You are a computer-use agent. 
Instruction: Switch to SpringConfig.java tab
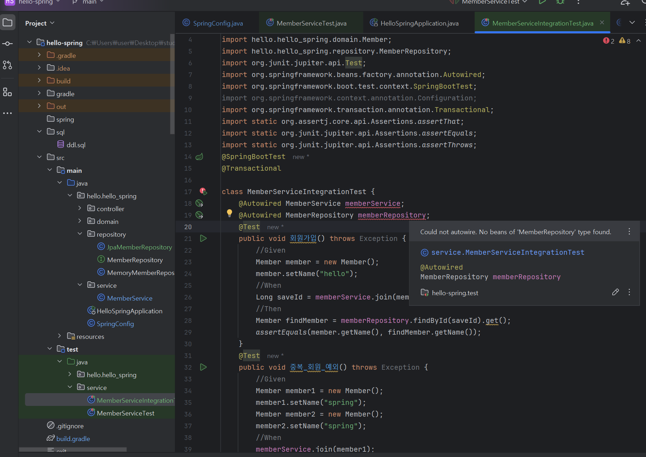click(x=213, y=23)
